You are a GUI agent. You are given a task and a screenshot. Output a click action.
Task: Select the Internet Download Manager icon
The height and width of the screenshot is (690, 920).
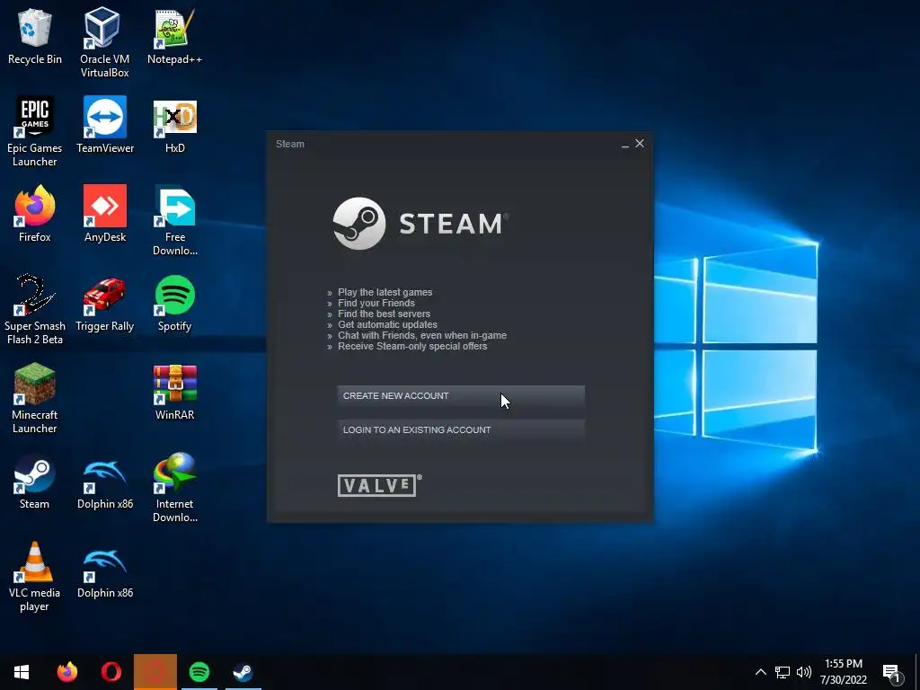175,488
